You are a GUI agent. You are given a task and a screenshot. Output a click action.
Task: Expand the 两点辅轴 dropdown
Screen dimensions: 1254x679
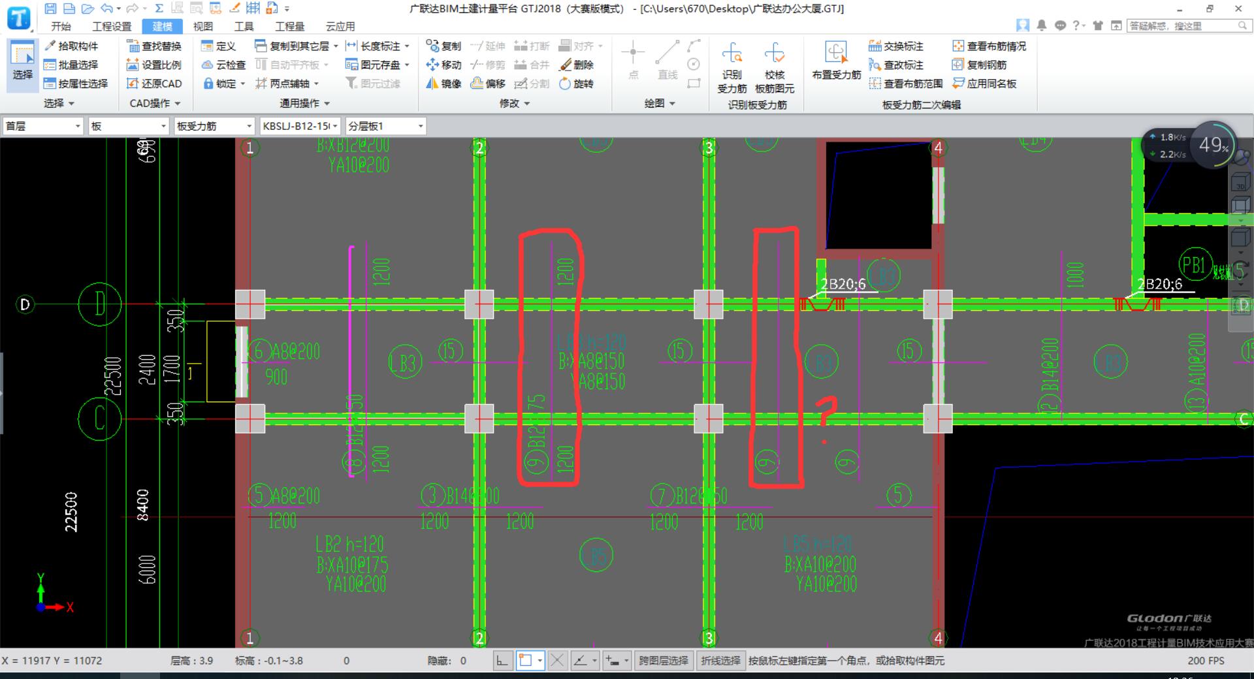coord(317,84)
